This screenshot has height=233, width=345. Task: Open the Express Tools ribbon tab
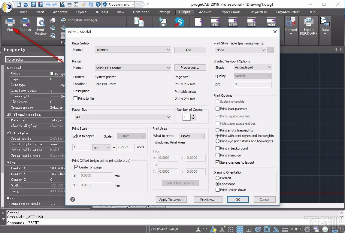(230, 12)
